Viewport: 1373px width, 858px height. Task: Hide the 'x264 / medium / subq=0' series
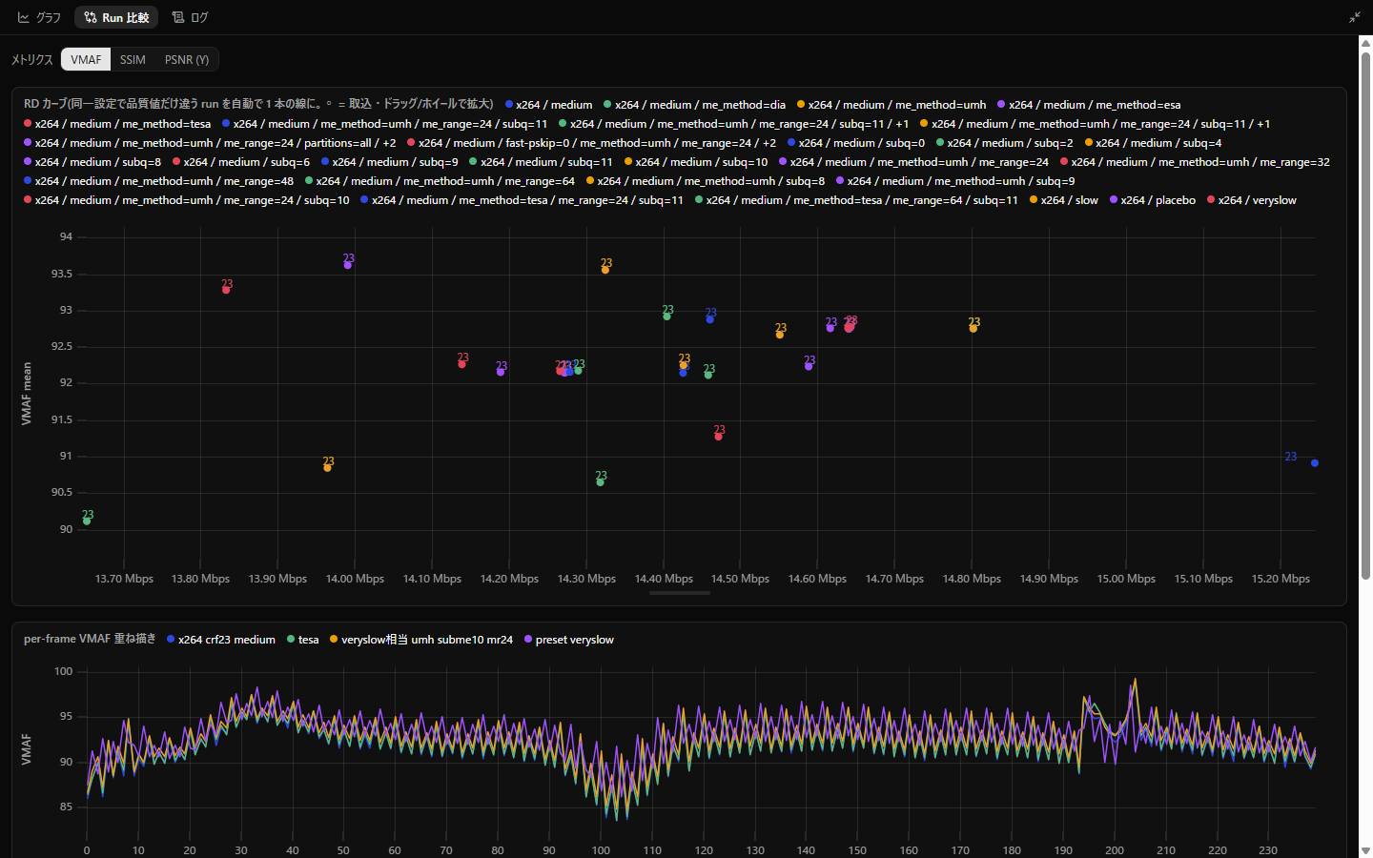[x=856, y=143]
